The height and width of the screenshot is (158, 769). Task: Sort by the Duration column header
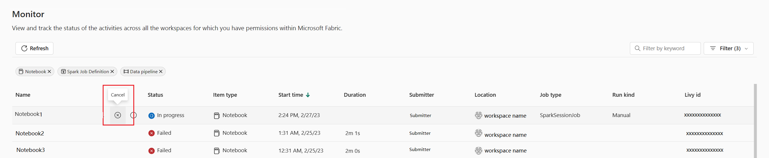(355, 95)
